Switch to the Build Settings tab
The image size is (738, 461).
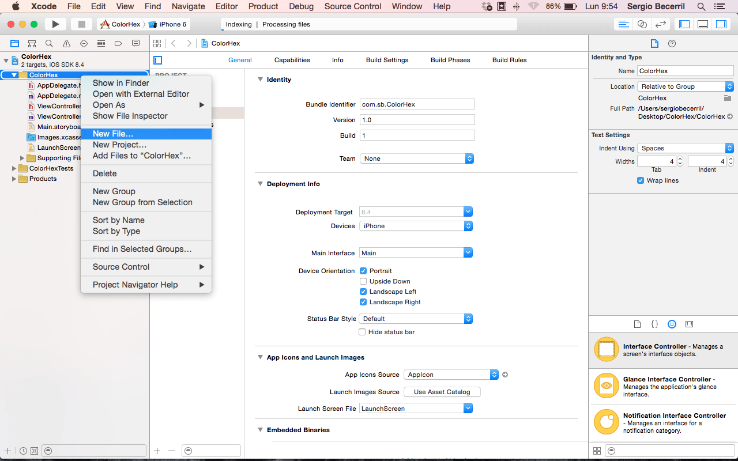point(387,60)
